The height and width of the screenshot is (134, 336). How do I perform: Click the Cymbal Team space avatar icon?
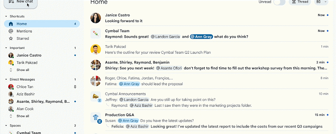[x=95, y=34]
